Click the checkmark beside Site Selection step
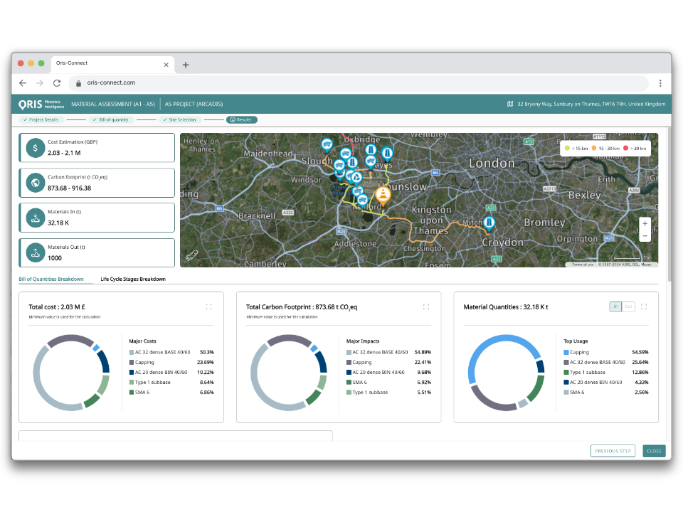 tap(165, 119)
